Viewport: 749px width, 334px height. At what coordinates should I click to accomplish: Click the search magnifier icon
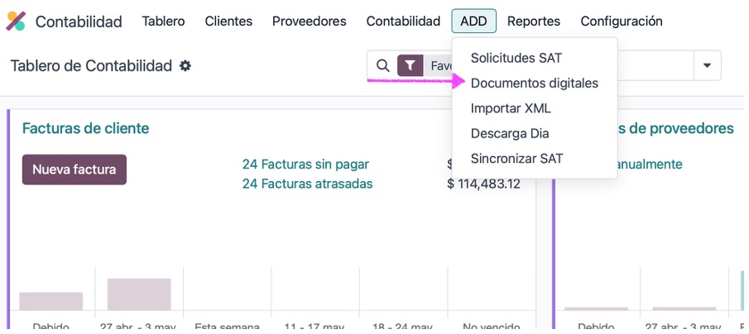coord(382,66)
